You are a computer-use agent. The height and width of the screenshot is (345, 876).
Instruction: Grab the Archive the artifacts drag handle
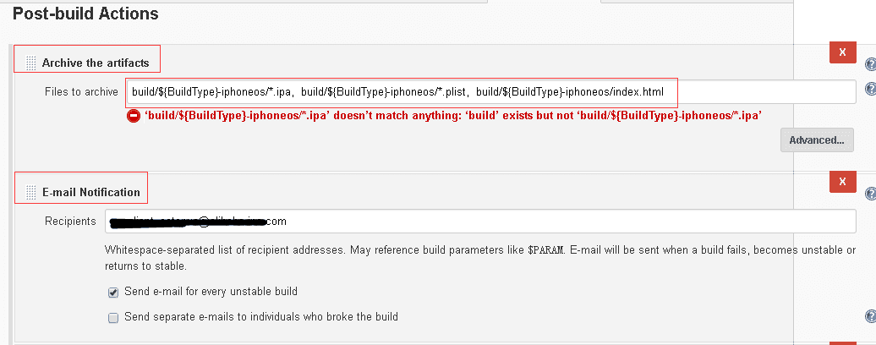click(31, 63)
